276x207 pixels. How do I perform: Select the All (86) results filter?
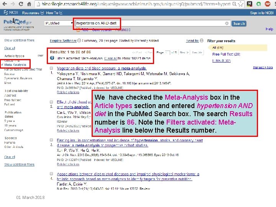point(218,48)
